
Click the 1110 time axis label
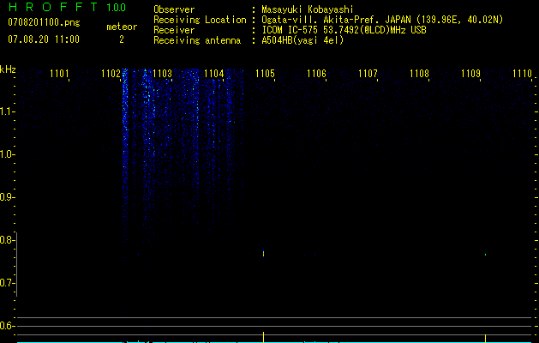[x=522, y=74]
